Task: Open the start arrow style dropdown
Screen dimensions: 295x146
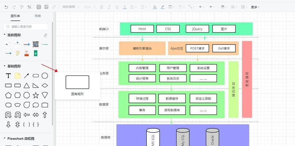Action: tap(202, 7)
